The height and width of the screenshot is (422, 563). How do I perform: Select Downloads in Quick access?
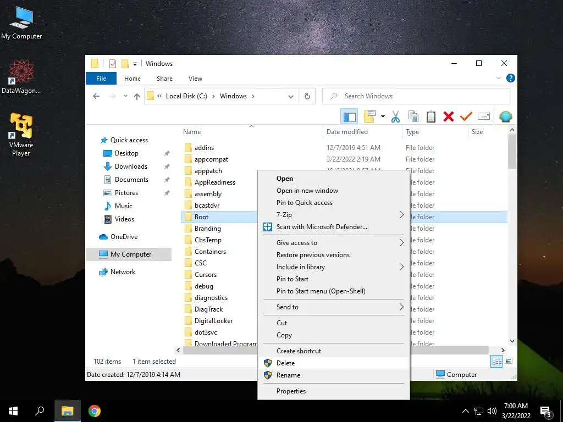[131, 166]
